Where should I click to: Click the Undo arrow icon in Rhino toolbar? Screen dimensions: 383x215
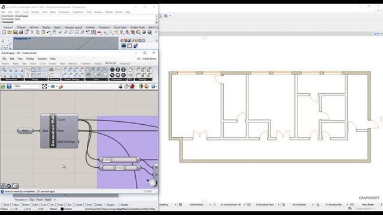click(x=49, y=32)
